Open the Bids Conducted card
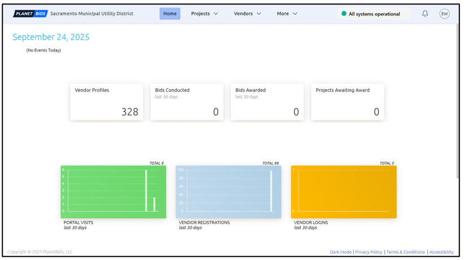Viewport: 464px width, 260px height. coord(187,102)
